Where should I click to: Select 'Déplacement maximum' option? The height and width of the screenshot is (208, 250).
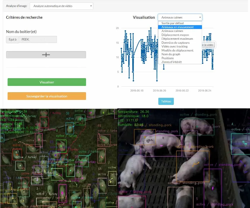(x=177, y=39)
